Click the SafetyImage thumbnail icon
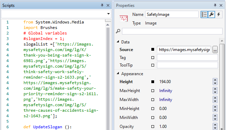This screenshot has width=226, height=130. pos(123,19)
